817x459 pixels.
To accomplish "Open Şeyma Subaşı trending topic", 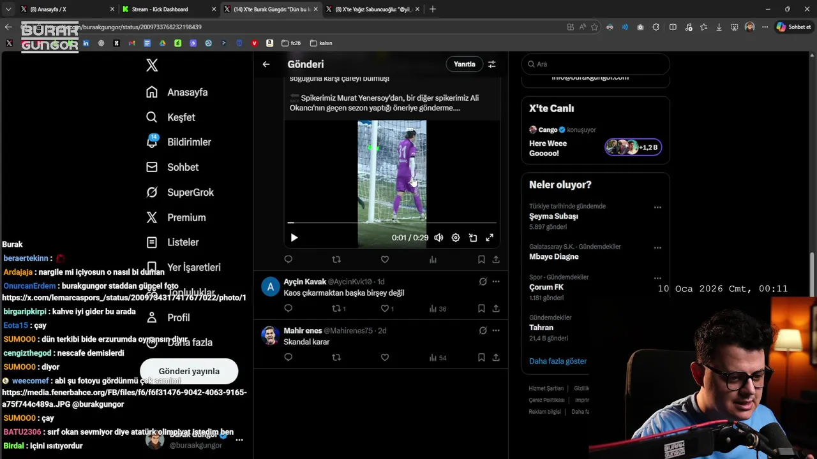I will pyautogui.click(x=553, y=217).
